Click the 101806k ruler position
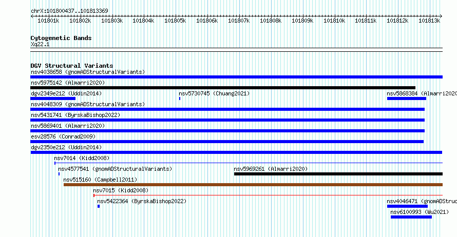Viewport: 457px width, 237px height. click(x=207, y=21)
